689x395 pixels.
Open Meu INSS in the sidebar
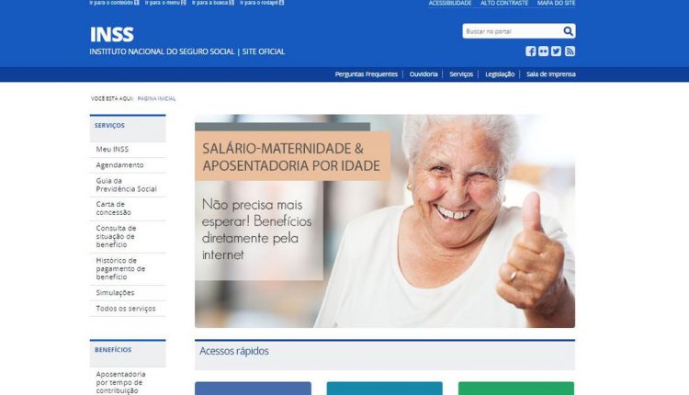[x=112, y=150]
